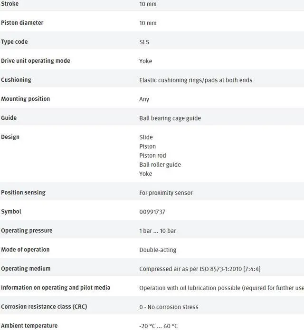This screenshot has height=330, width=304.
Task: Click the Yoke operating mode value
Action: pyautogui.click(x=146, y=61)
